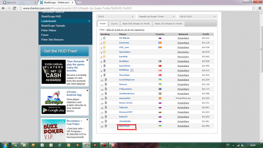Viewport: 263px width, 148px height.
Task: Click the Ranking column header
Action: [105, 34]
